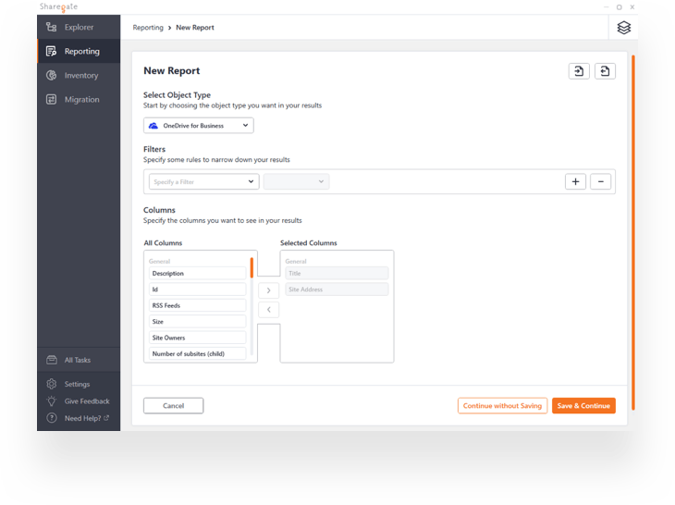Click the breadcrumb chevron separator
This screenshot has width=675, height=505.
tap(169, 28)
